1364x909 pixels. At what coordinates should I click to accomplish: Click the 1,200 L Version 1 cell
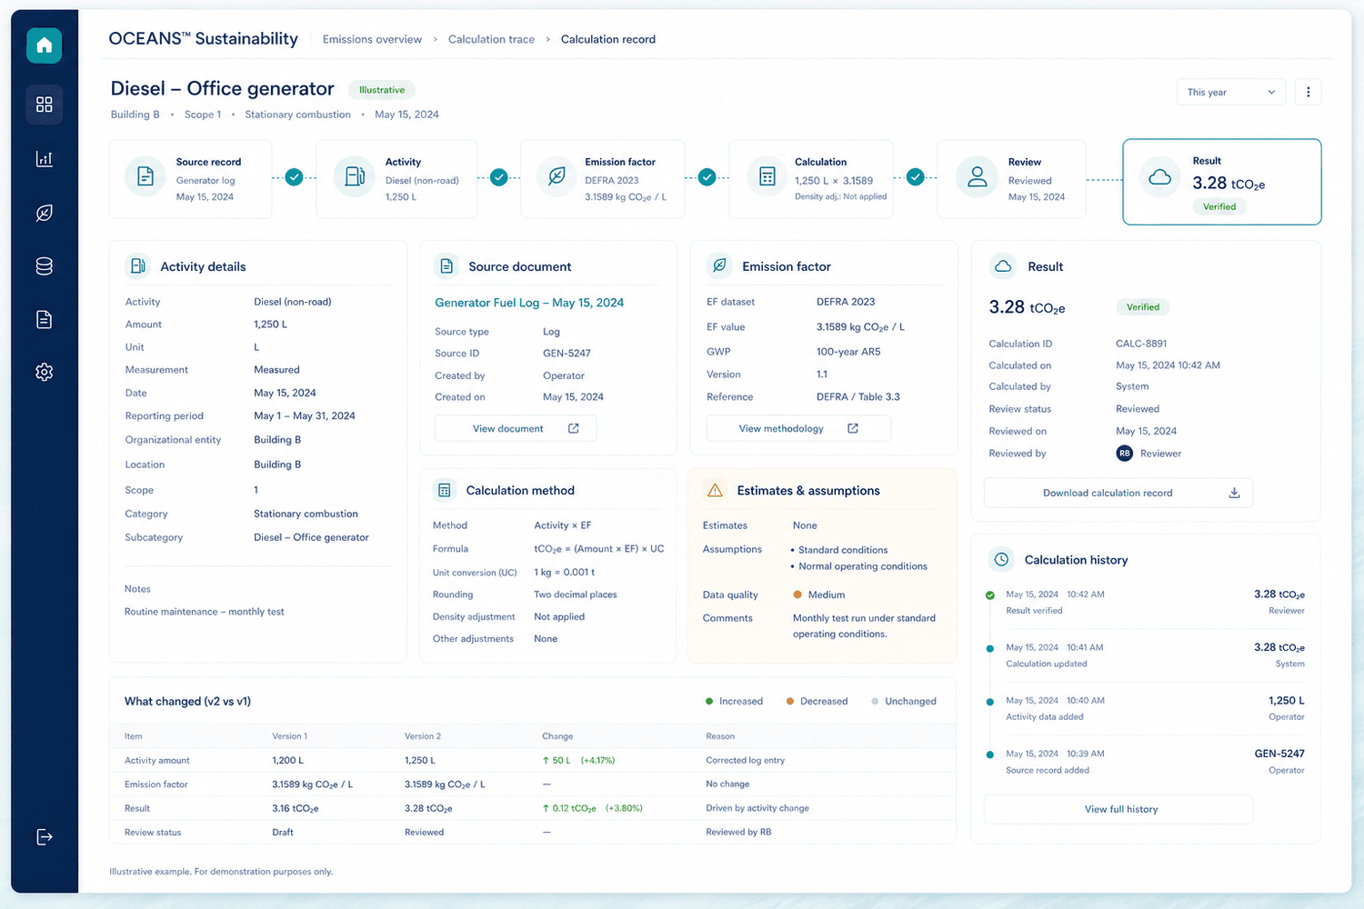[288, 760]
